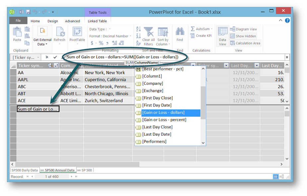Click the Refresh icon
Screen dimensions: 307x196
tap(60, 32)
